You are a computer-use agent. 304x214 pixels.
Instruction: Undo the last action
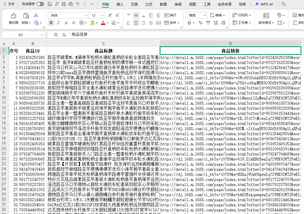[78, 4]
